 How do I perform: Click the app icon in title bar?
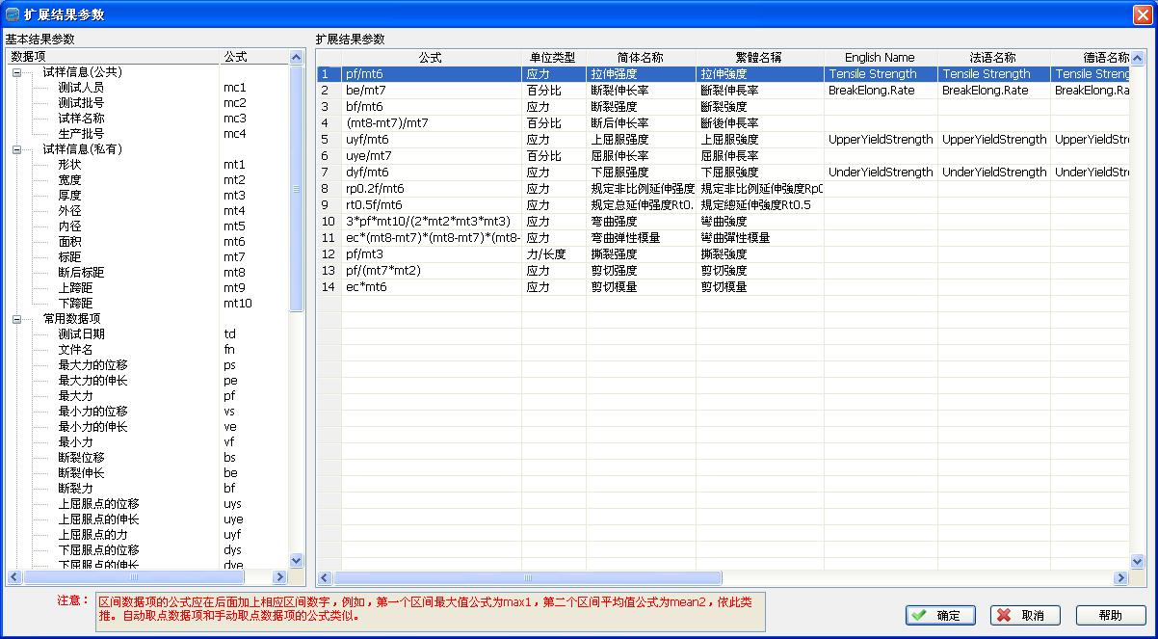click(x=13, y=14)
